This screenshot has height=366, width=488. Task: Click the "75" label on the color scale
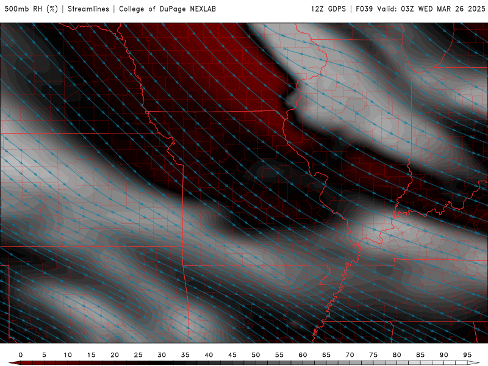click(x=373, y=355)
